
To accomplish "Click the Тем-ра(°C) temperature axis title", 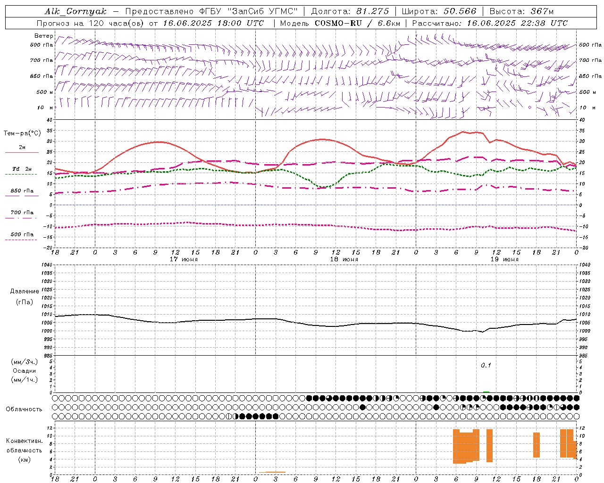I will coord(22,133).
